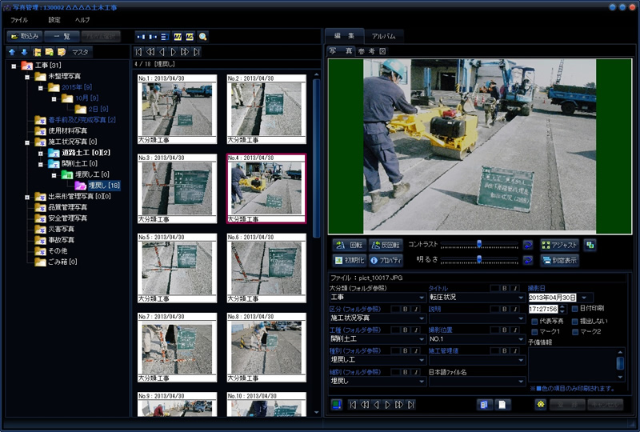
Task: Expand the 道路土工 tree node
Action: pyautogui.click(x=39, y=152)
